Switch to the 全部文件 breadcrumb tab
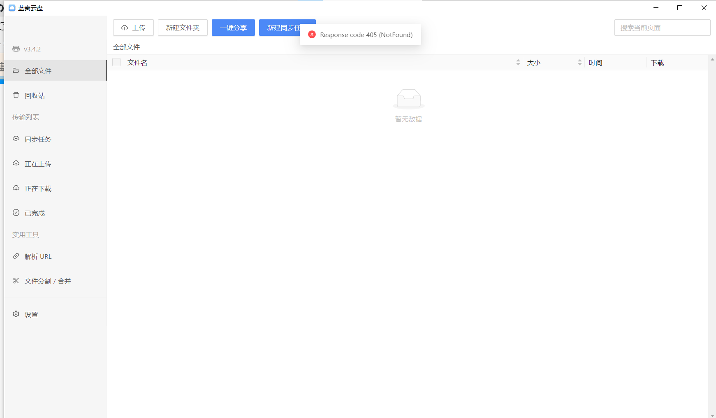This screenshot has height=418, width=716. pos(126,47)
